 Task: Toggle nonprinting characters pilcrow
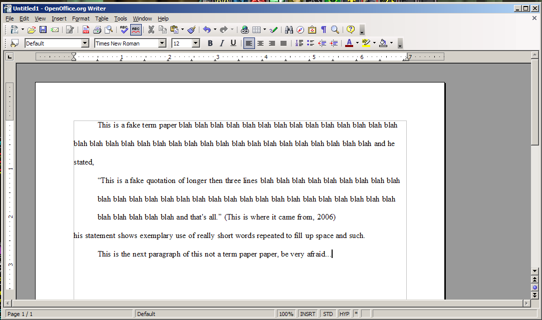click(324, 30)
